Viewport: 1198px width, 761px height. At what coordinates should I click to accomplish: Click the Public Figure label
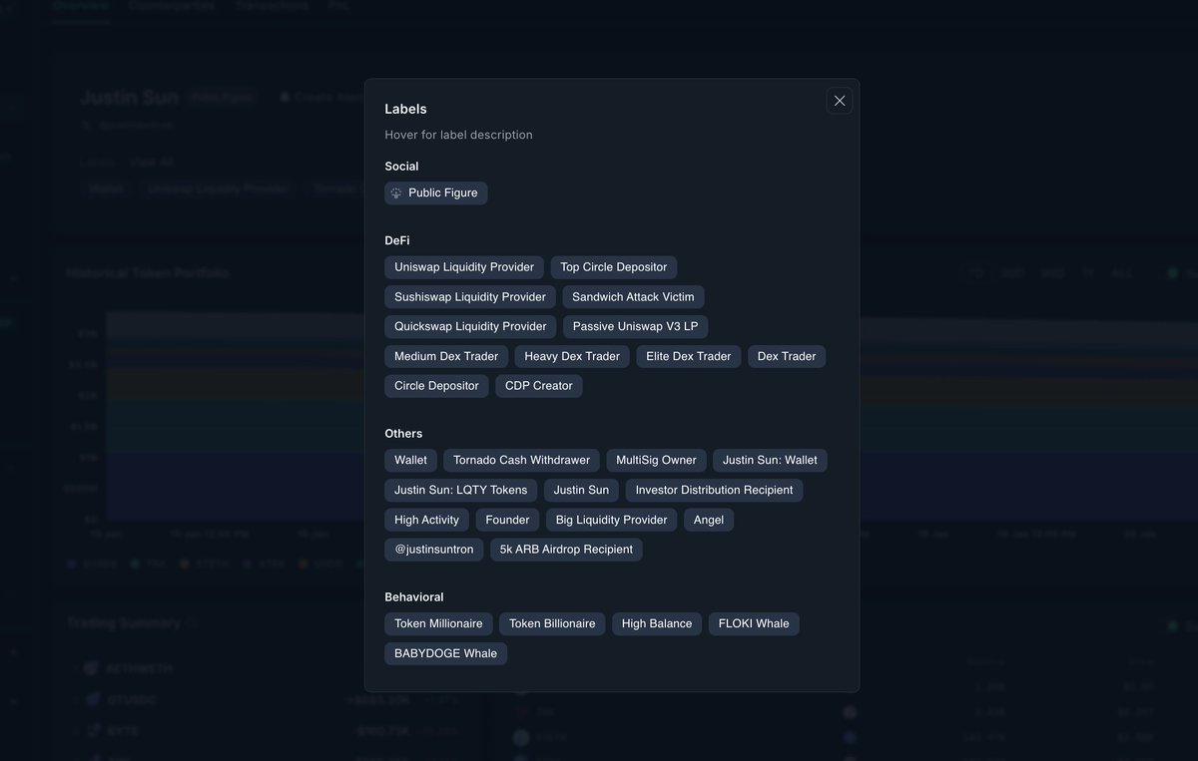click(x=436, y=193)
